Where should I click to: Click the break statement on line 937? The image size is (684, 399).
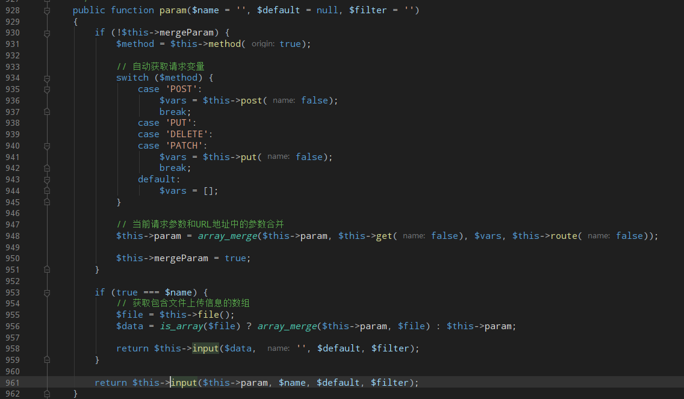click(173, 111)
